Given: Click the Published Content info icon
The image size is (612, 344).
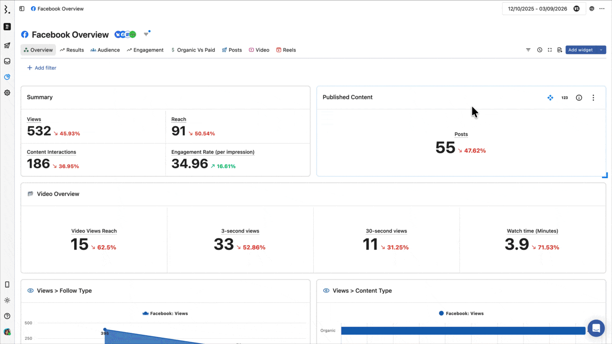Looking at the screenshot, I should pyautogui.click(x=579, y=97).
